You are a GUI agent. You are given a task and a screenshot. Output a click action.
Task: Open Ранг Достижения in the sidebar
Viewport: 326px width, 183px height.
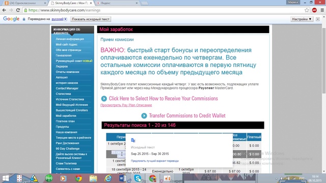(67, 143)
